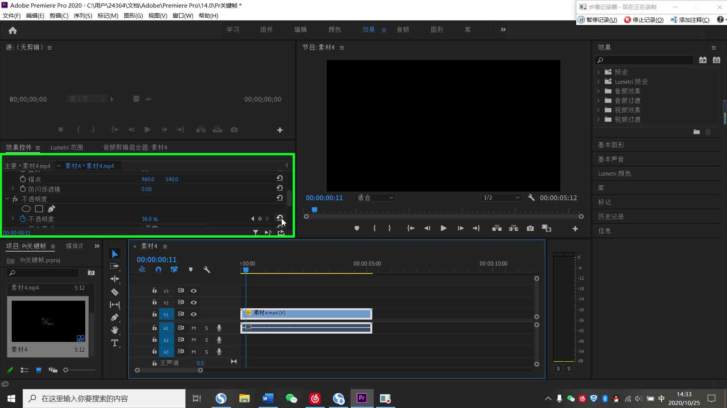The image size is (727, 408).
Task: Click the Export Frame camera icon in Program monitor
Action: coord(530,228)
